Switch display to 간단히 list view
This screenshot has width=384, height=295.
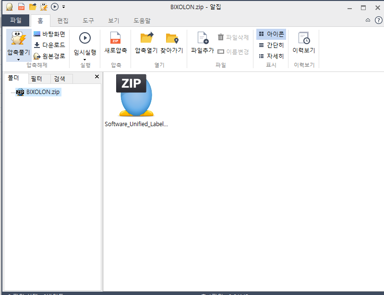pos(271,45)
